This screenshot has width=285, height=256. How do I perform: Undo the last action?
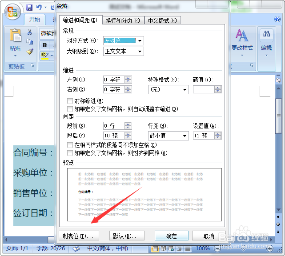(x=39, y=7)
